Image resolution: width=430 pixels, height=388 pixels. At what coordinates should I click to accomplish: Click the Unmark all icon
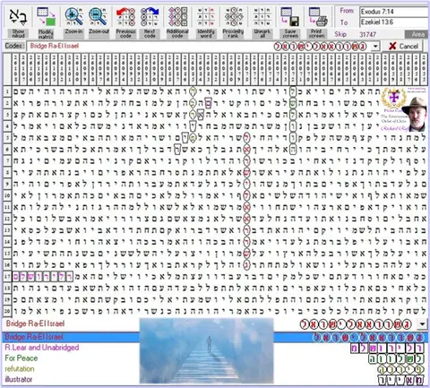(x=262, y=17)
